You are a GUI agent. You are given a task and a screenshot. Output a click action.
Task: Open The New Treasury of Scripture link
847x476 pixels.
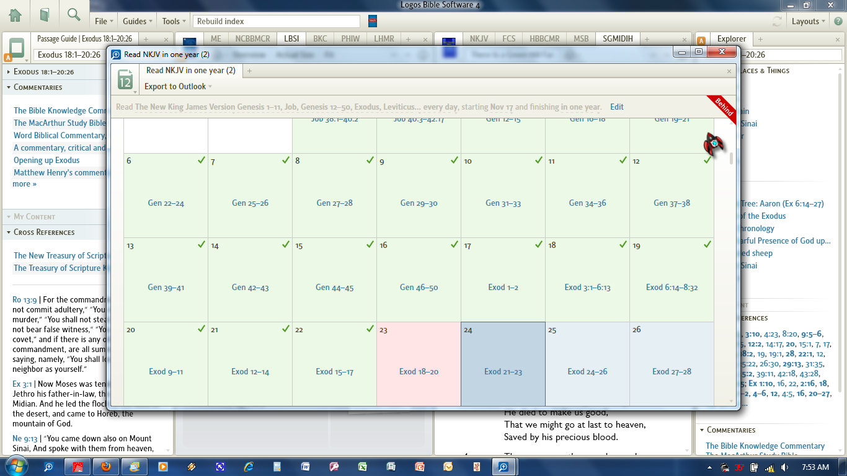point(60,255)
